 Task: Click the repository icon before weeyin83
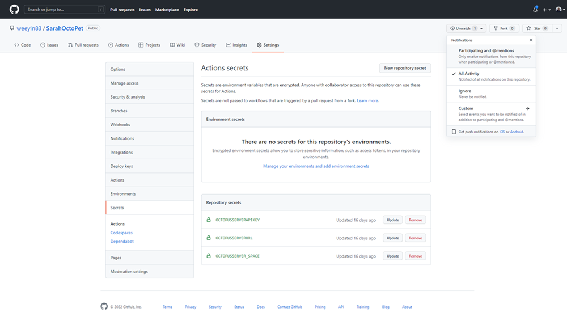[12, 28]
